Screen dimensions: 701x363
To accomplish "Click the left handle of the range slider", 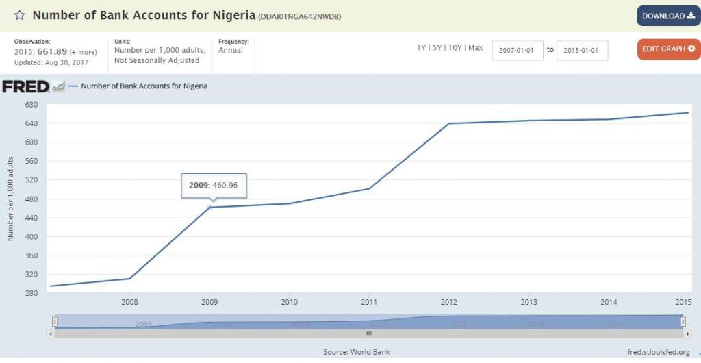I will pyautogui.click(x=55, y=321).
